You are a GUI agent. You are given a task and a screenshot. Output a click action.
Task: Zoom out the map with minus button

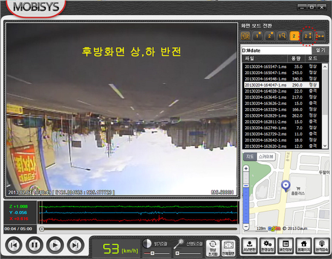[246, 226]
